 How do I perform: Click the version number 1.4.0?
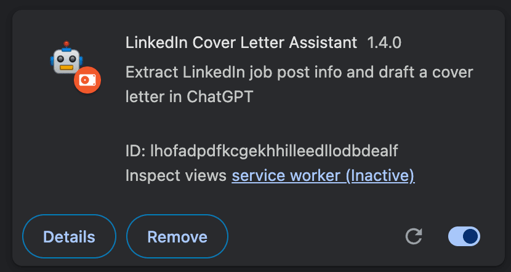384,42
